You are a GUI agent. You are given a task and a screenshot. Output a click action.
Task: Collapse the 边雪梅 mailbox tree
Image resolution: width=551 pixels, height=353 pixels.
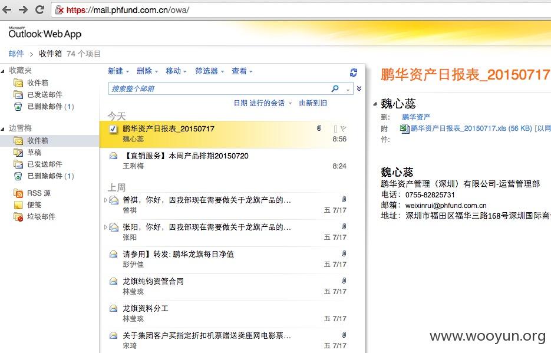[3, 129]
